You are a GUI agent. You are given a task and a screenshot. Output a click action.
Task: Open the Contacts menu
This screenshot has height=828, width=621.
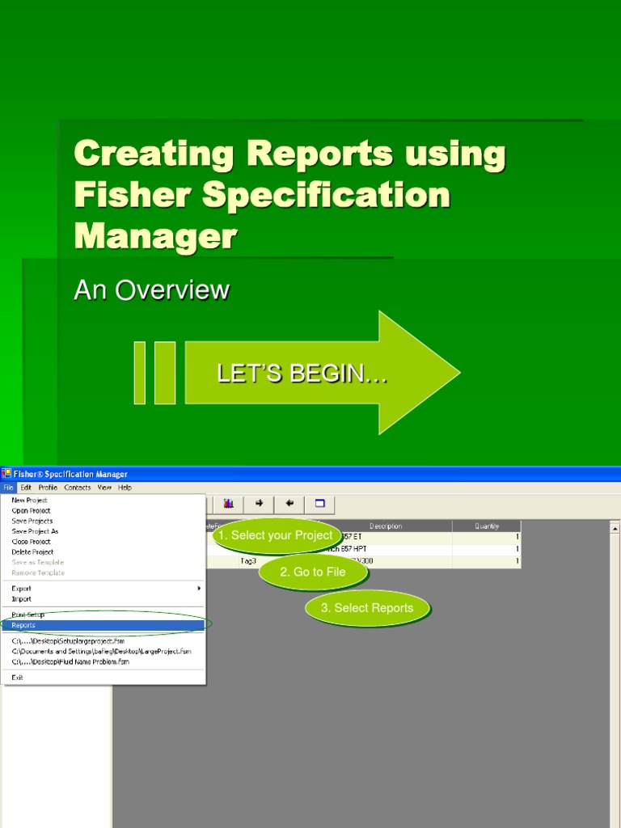coord(78,488)
